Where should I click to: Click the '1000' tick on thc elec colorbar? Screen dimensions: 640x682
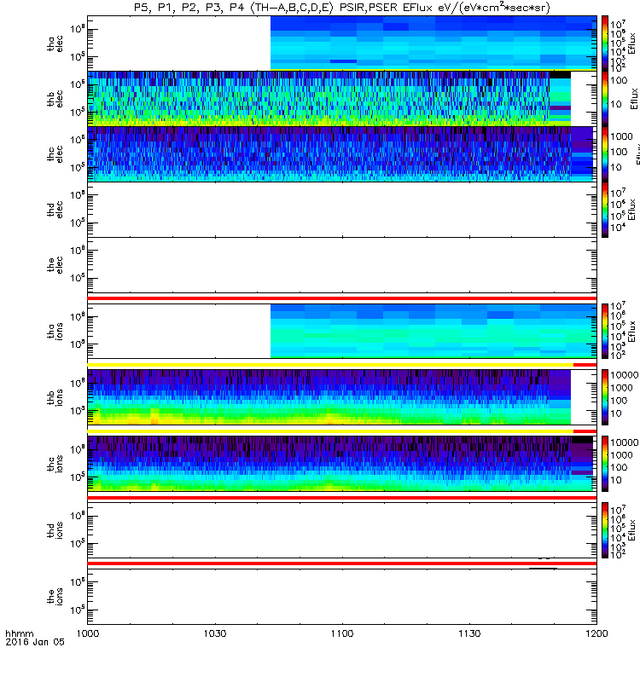click(x=621, y=136)
